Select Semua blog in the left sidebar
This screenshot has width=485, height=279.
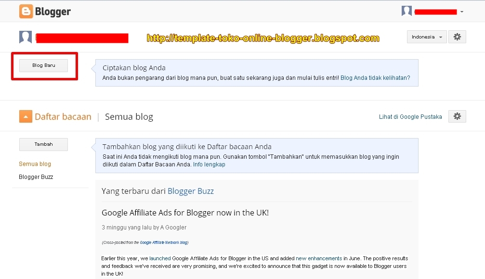pos(34,164)
